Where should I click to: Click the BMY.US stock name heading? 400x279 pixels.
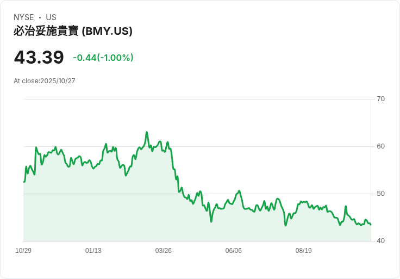pyautogui.click(x=73, y=32)
